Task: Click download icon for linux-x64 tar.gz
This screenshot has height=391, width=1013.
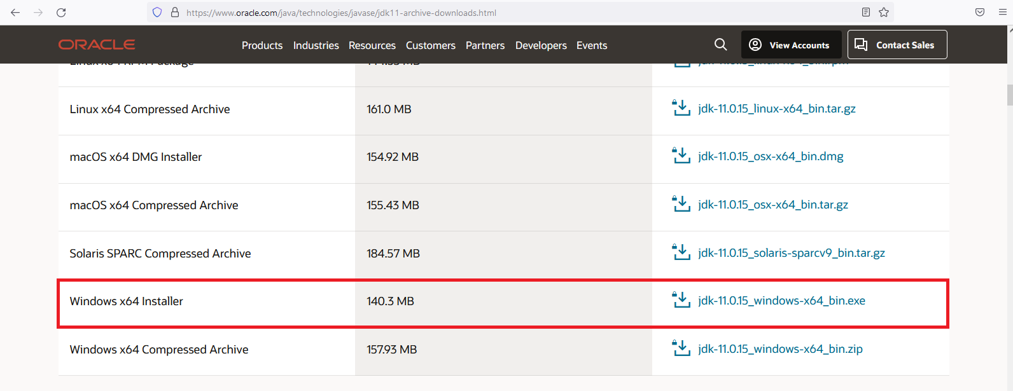Action: point(681,108)
